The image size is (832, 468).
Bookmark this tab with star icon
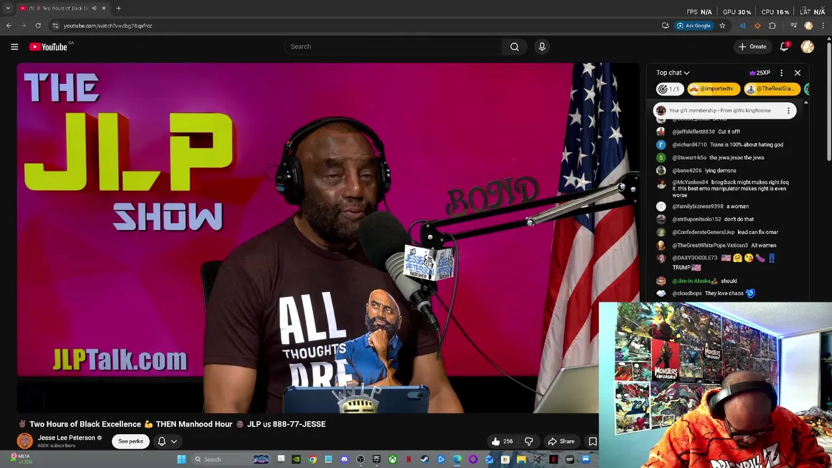coord(722,25)
